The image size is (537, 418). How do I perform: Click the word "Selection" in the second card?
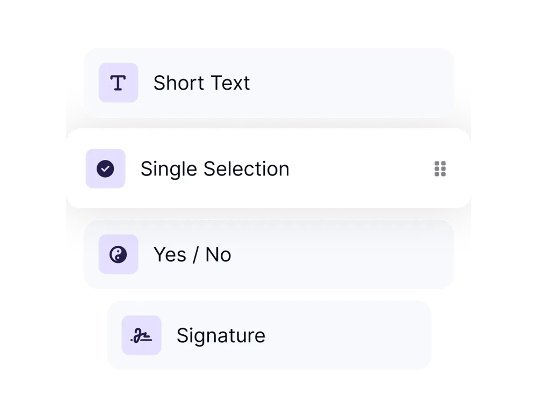point(246,169)
